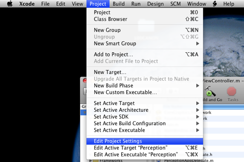The width and height of the screenshot is (244, 162).
Task: Open the SCM menu
Action: pyautogui.click(x=176, y=4)
